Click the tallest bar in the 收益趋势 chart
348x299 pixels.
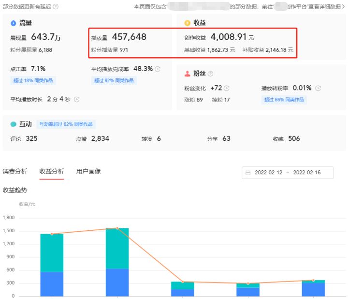coord(117,262)
